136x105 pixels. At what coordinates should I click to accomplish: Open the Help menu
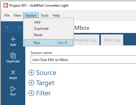click(x=56, y=15)
